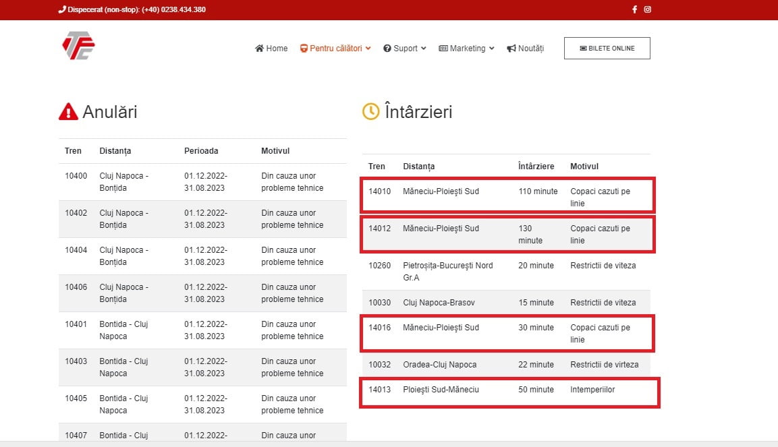The image size is (778, 447).
Task: Click Restrictii de virteza reason cell
Action: [605, 364]
